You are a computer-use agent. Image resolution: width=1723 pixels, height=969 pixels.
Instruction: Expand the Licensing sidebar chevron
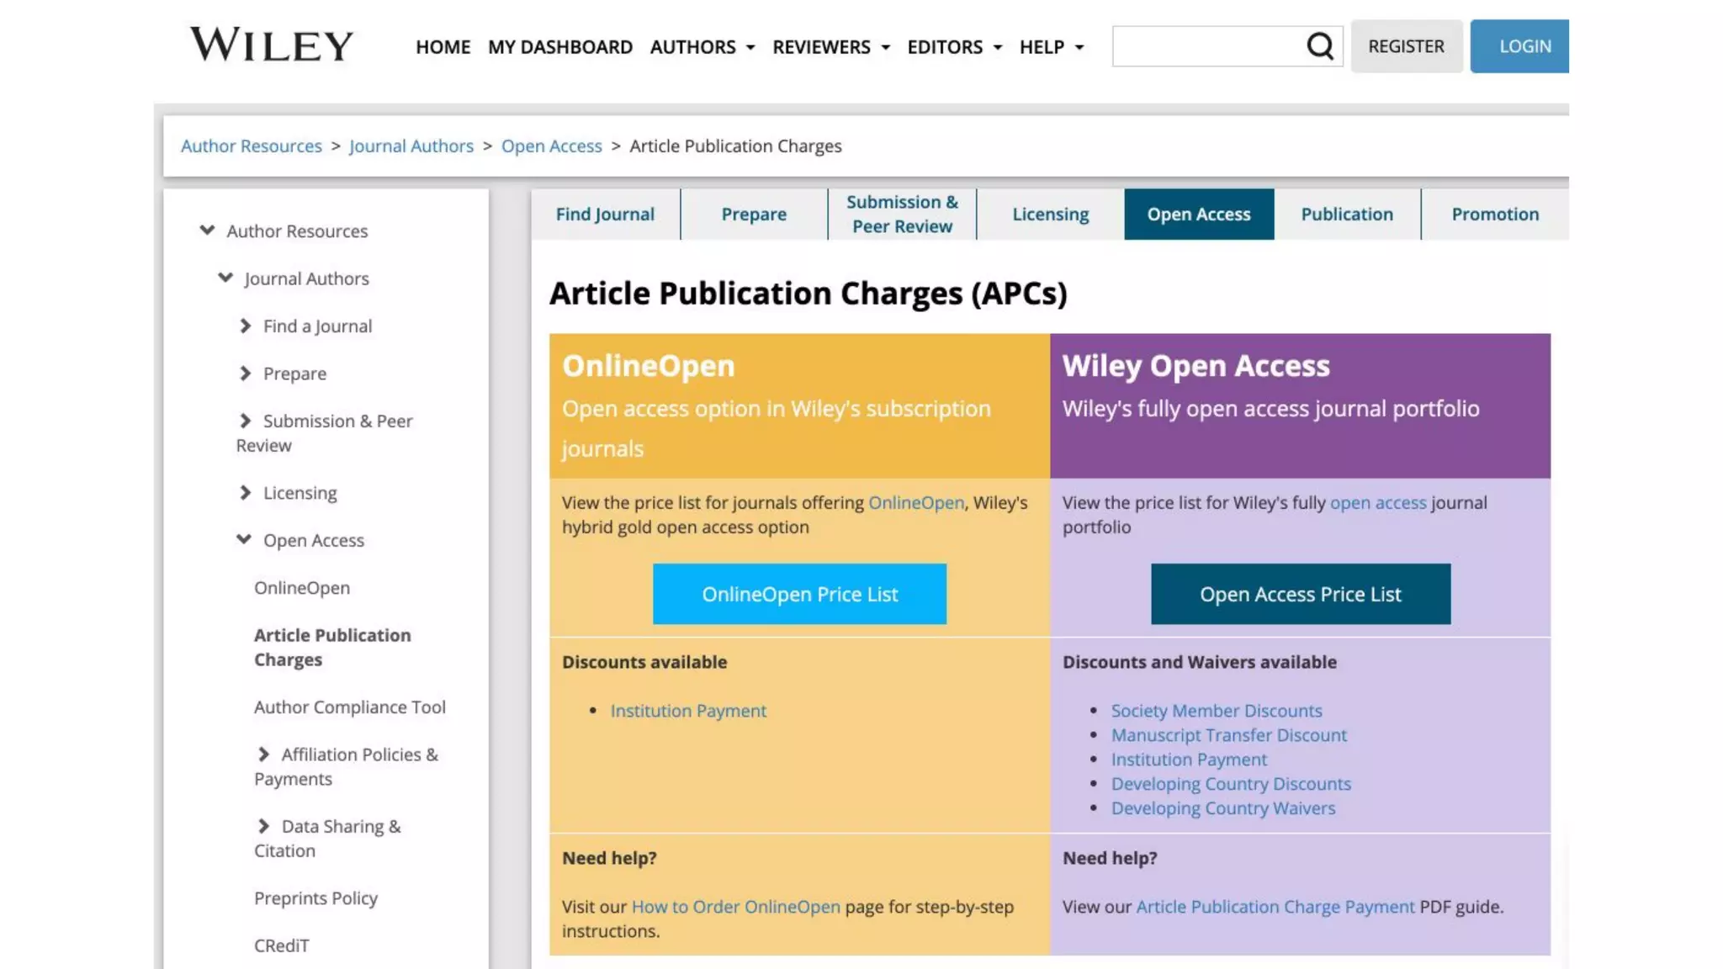[245, 492]
